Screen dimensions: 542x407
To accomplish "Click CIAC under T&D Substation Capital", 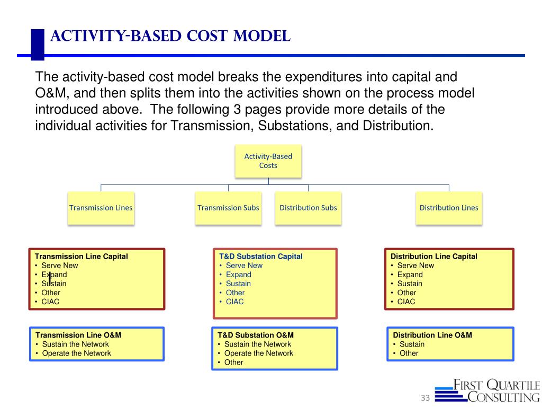I will [234, 302].
